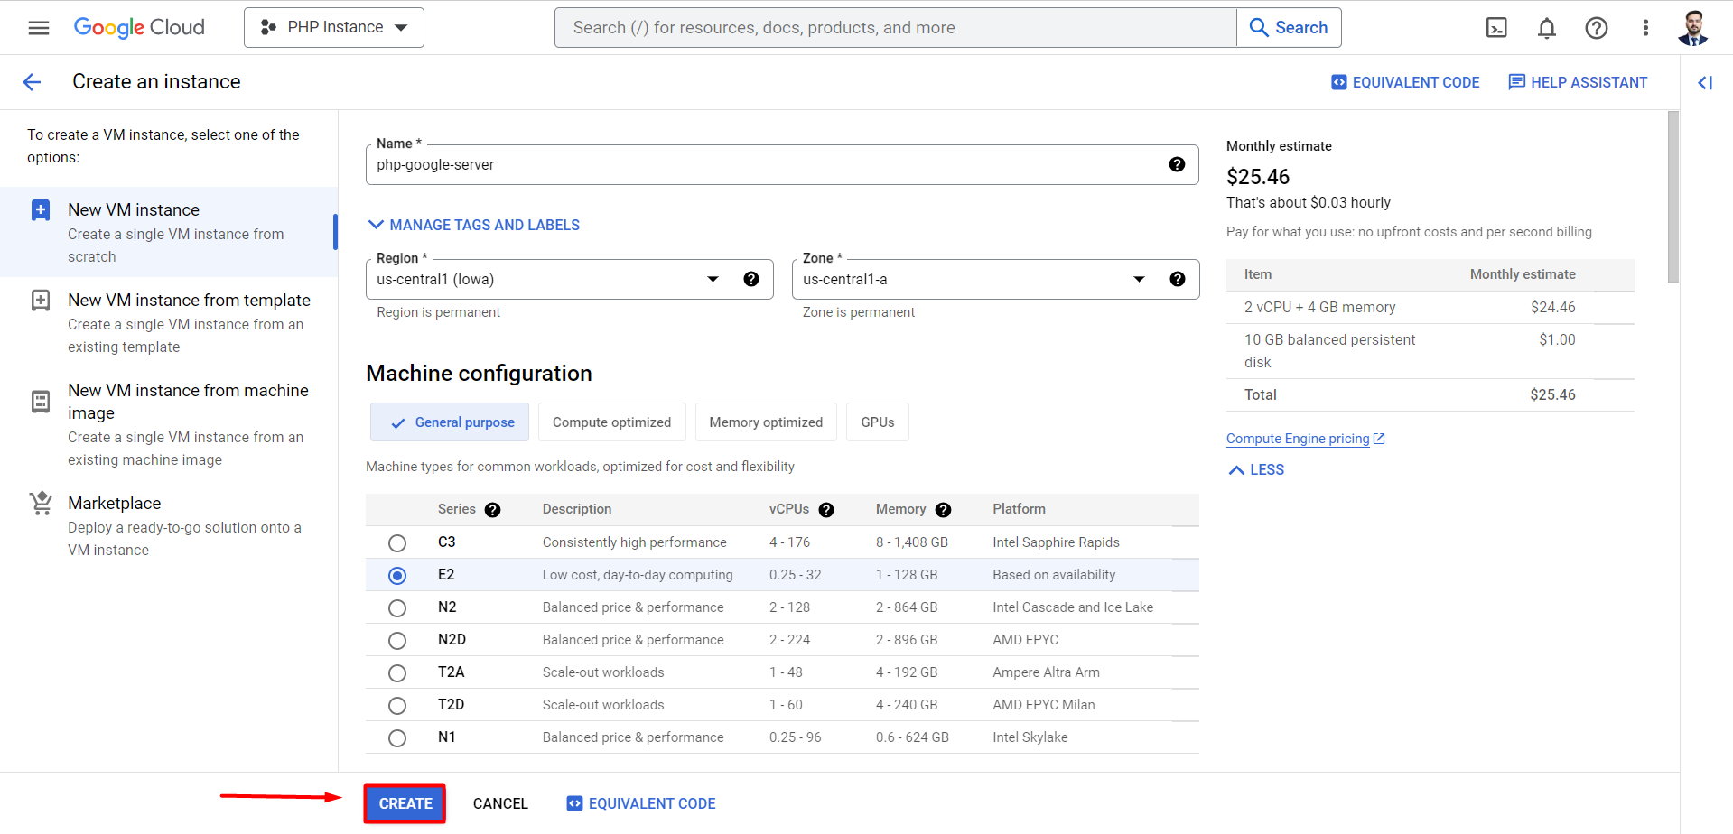Activate Cloud Shell terminal icon
This screenshot has width=1733, height=834.
tap(1496, 28)
